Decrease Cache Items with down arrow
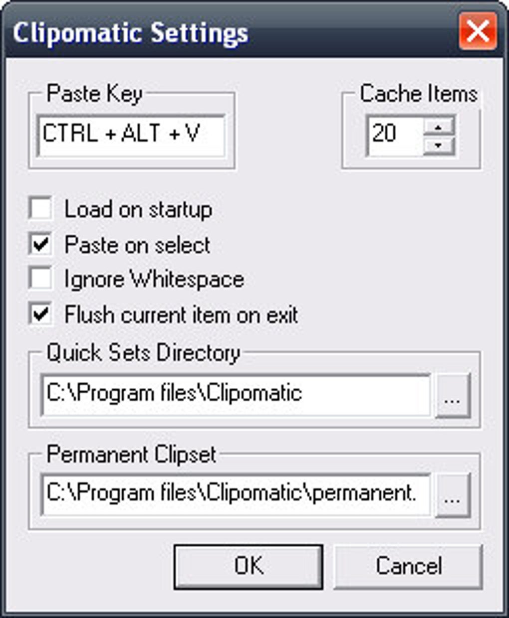 coord(439,146)
